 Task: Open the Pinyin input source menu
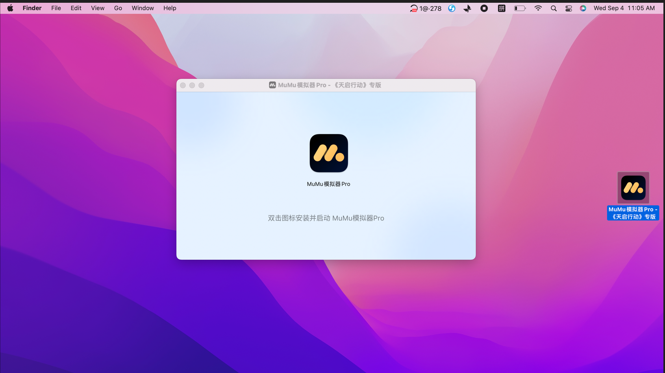tap(502, 8)
